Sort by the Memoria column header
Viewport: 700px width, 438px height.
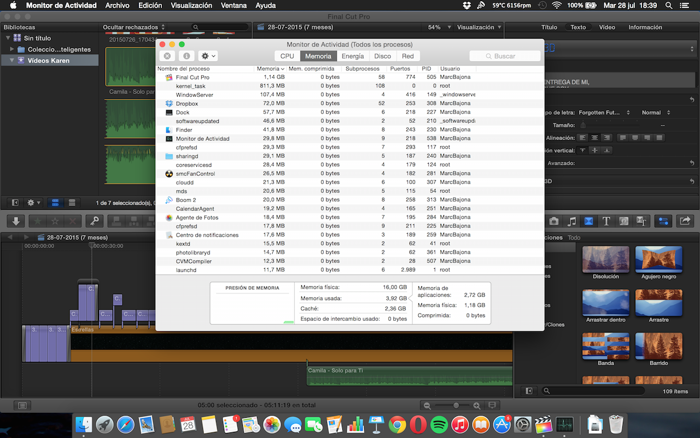[270, 69]
